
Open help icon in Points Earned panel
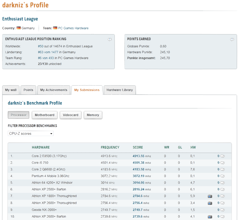(232, 39)
